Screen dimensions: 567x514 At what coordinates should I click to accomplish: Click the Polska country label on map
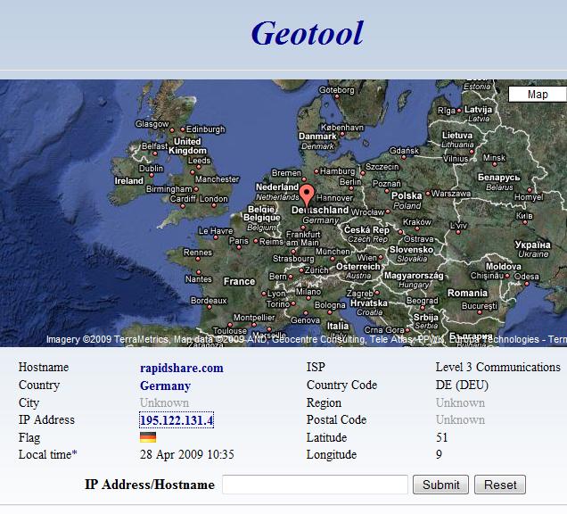click(407, 195)
